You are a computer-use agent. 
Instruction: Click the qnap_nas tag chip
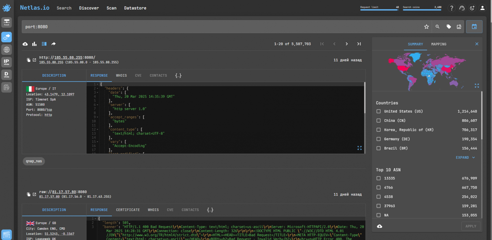pos(34,161)
